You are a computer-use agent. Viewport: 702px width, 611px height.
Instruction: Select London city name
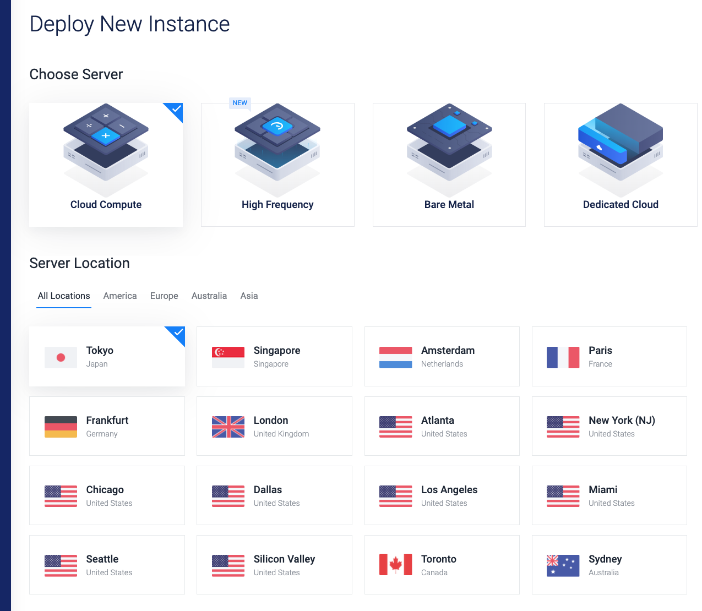point(271,421)
